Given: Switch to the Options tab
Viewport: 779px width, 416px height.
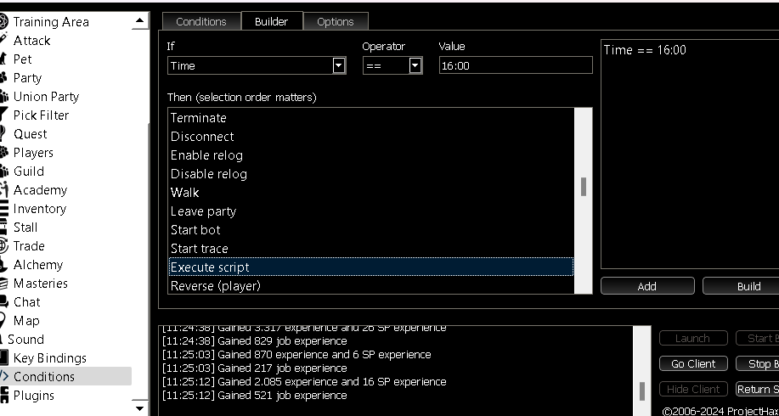Looking at the screenshot, I should tap(335, 21).
